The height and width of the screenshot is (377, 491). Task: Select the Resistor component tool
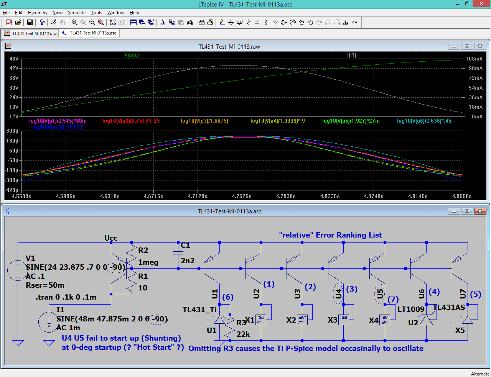point(248,23)
